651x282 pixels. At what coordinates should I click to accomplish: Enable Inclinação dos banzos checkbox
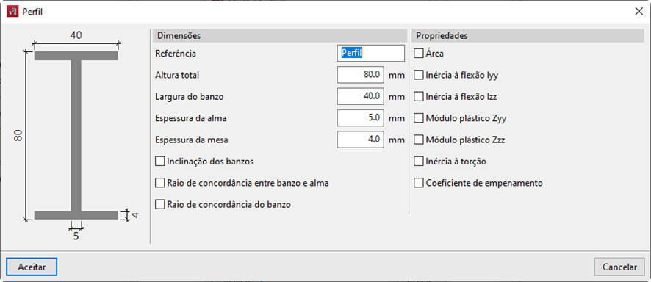(x=159, y=162)
